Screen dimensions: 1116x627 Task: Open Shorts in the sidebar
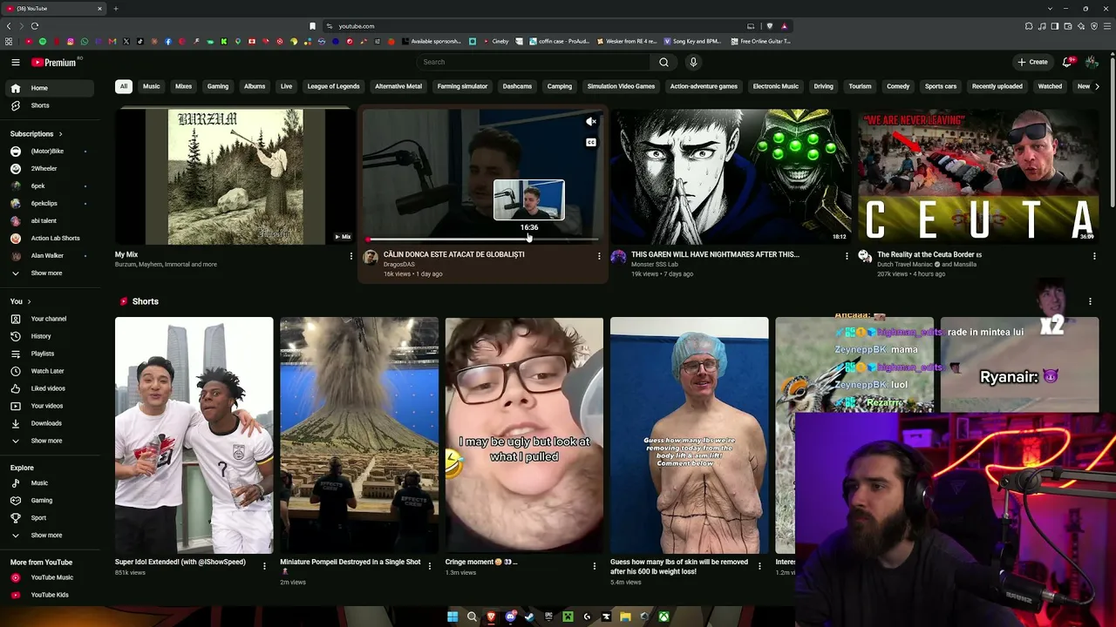pyautogui.click(x=50, y=105)
